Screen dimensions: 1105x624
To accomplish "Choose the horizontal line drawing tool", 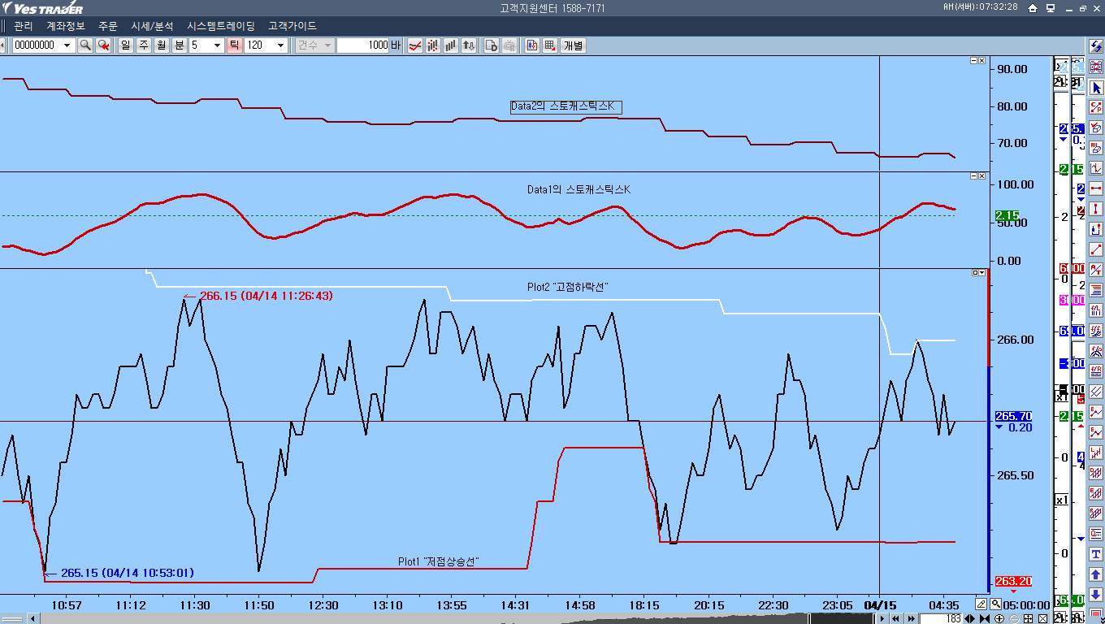I will 1096,188.
